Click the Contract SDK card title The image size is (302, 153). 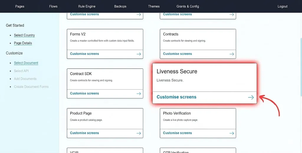[81, 74]
